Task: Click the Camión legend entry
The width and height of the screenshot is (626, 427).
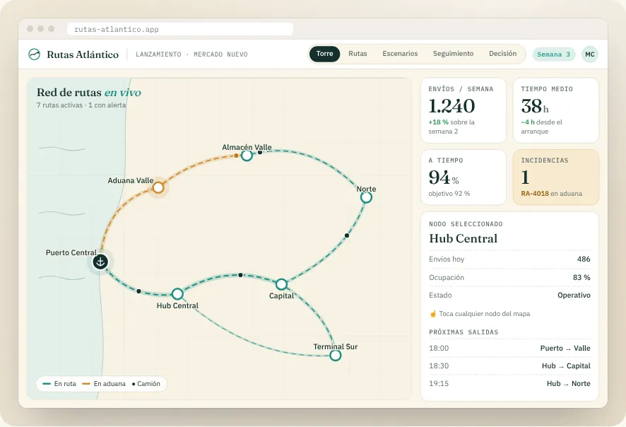Action: 146,384
